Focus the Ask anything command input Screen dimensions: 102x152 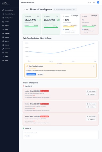pos(65,9)
